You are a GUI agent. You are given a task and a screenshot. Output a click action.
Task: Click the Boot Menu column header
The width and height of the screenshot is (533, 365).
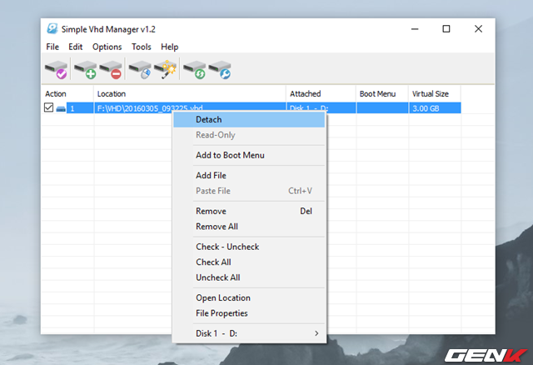coord(382,94)
